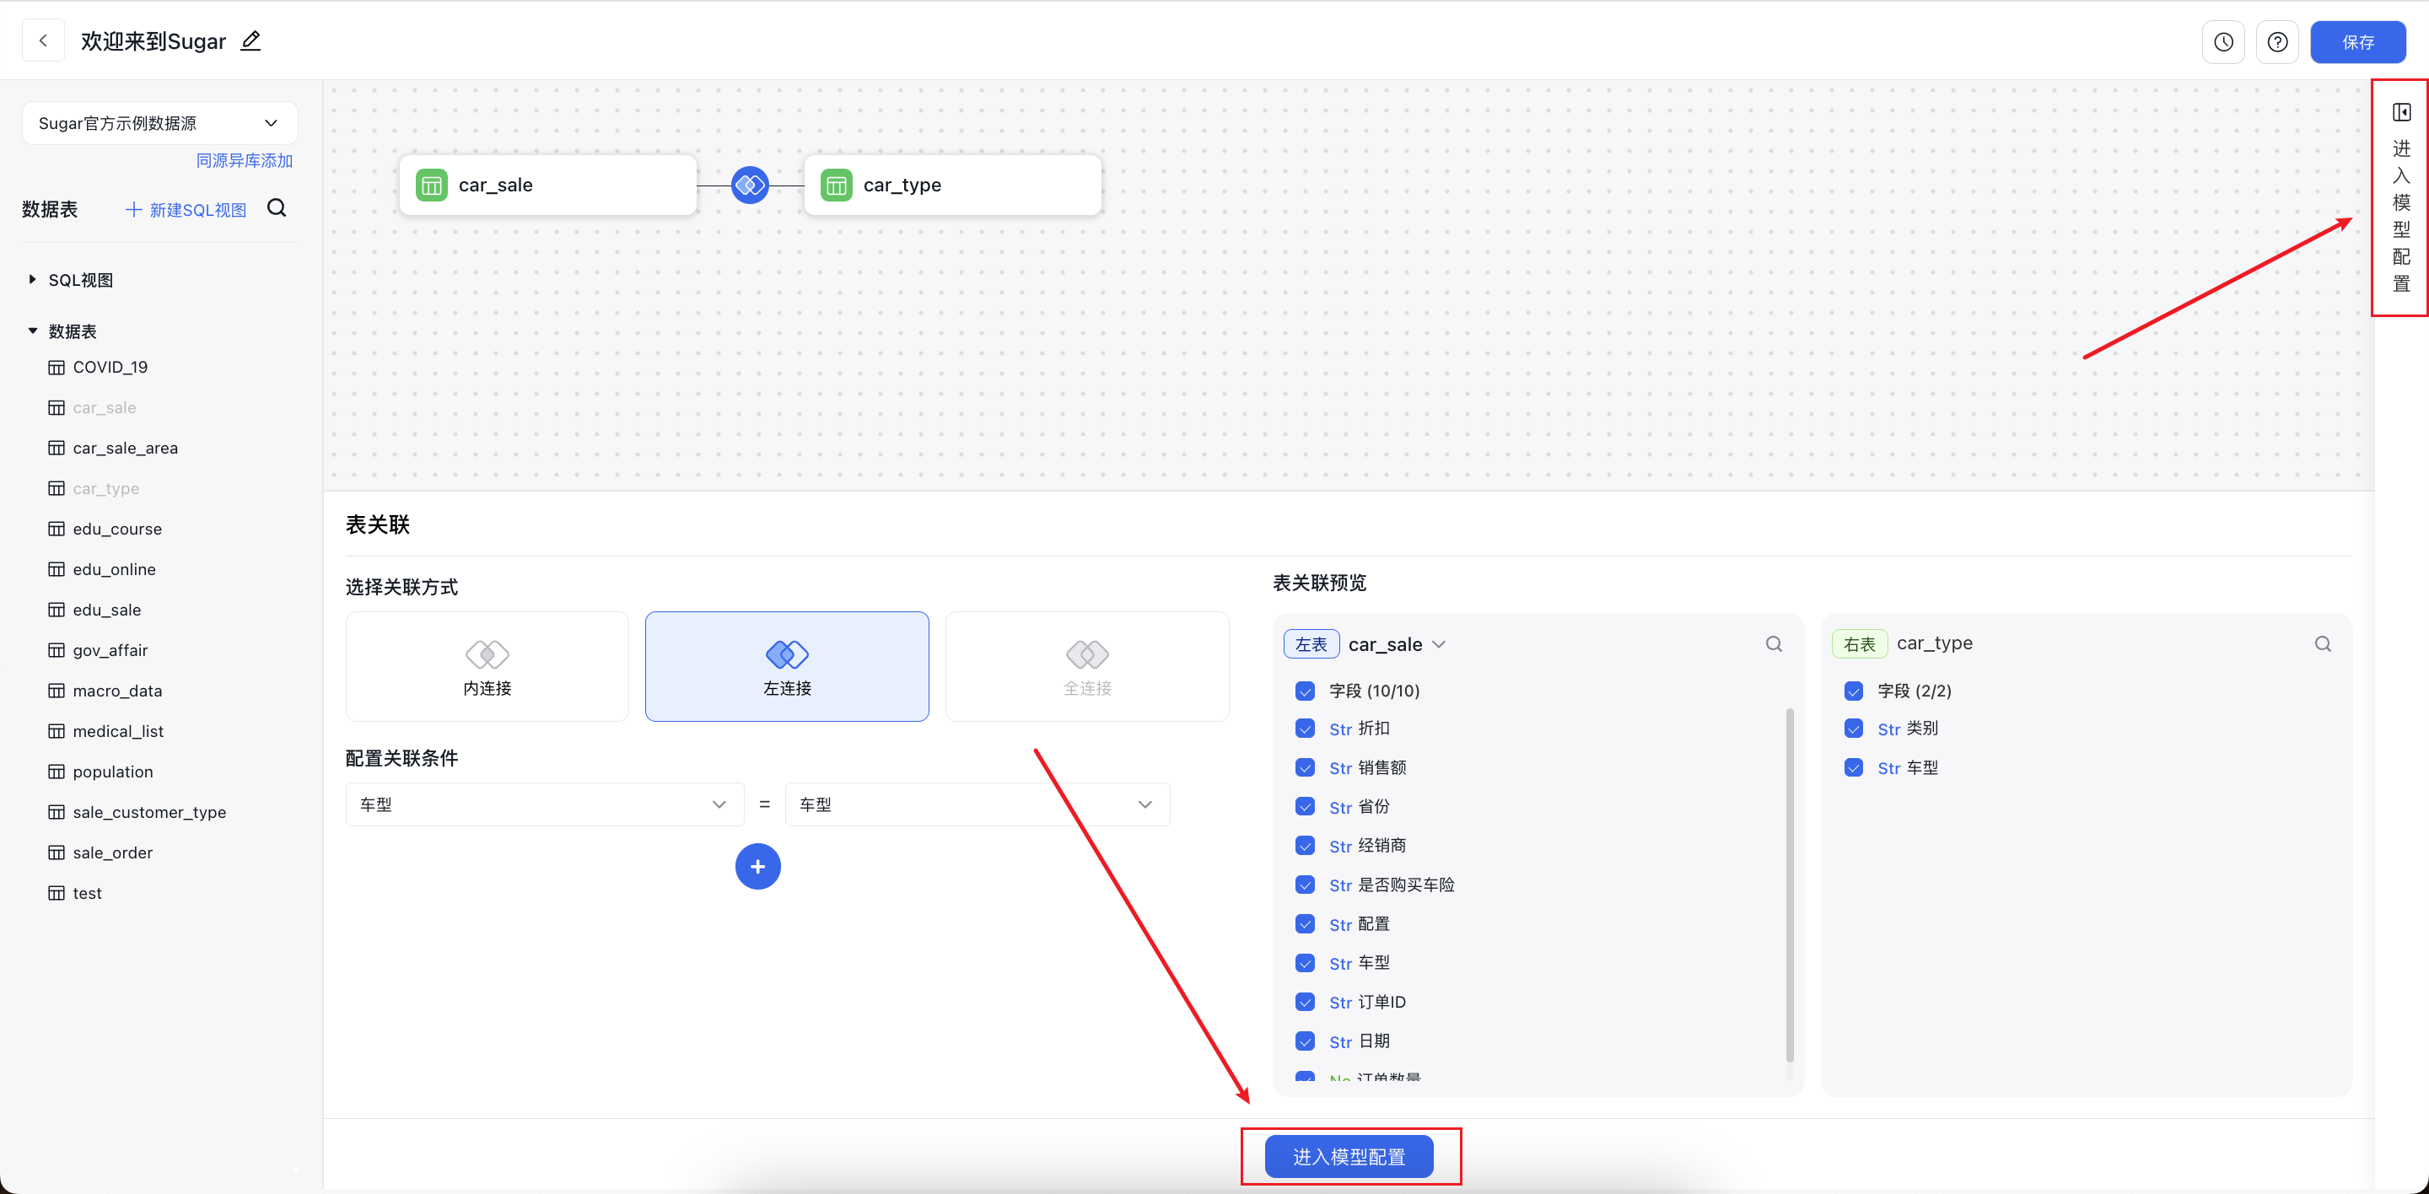Uncheck the 是否购买车险 field checkbox
The height and width of the screenshot is (1194, 2429).
(x=1305, y=885)
